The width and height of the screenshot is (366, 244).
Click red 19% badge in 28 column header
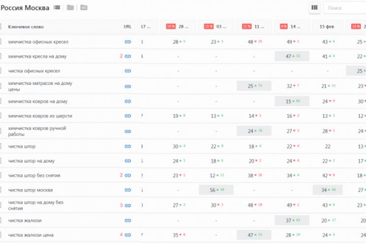[171, 26]
